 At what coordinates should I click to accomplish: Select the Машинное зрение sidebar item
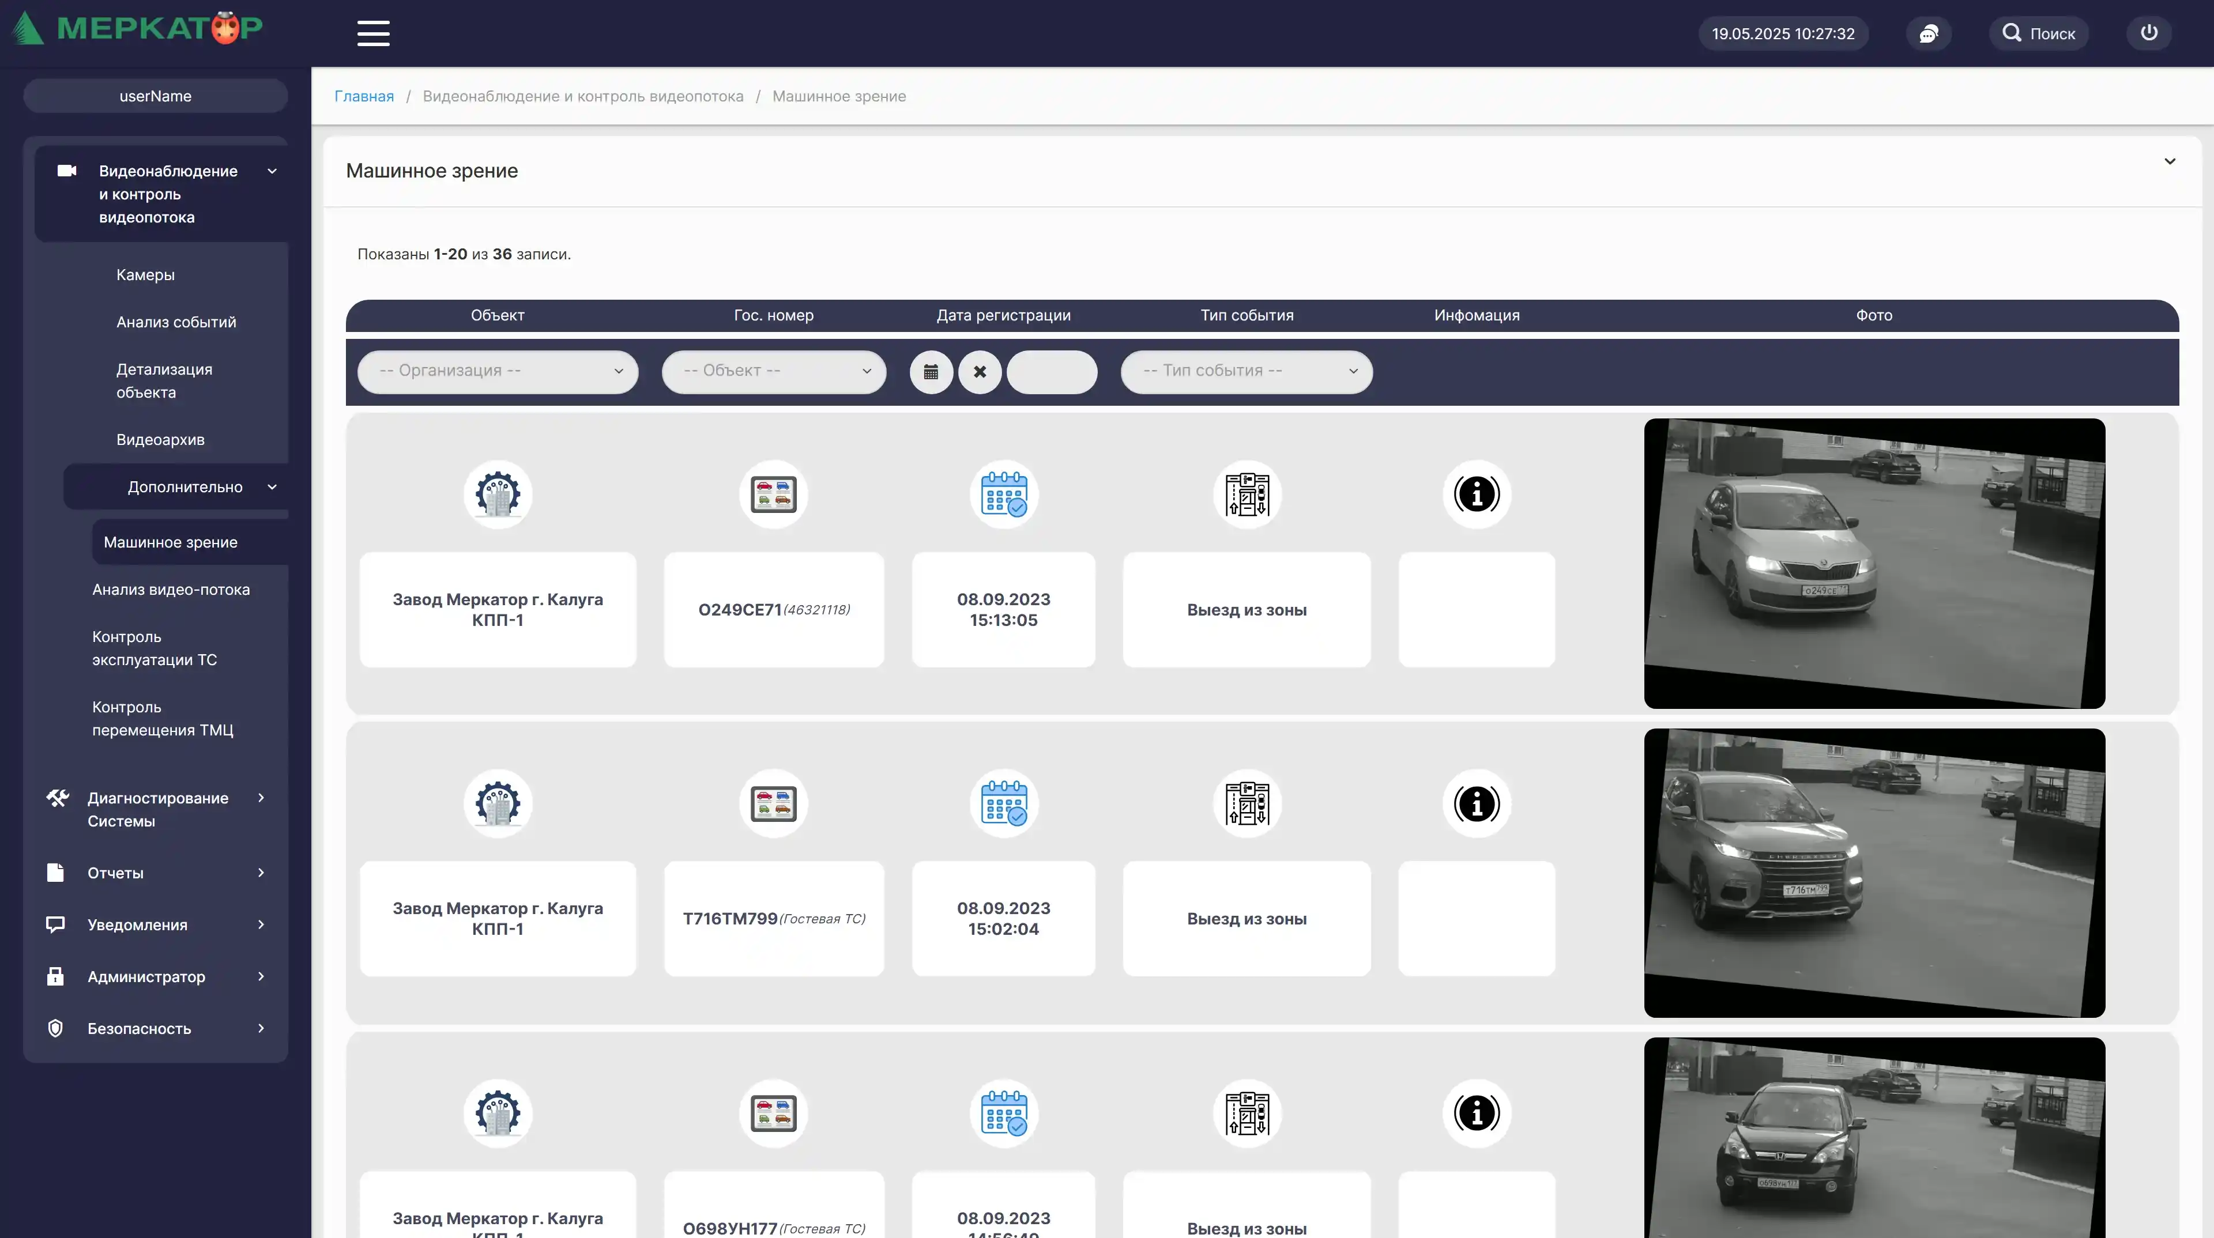point(189,542)
